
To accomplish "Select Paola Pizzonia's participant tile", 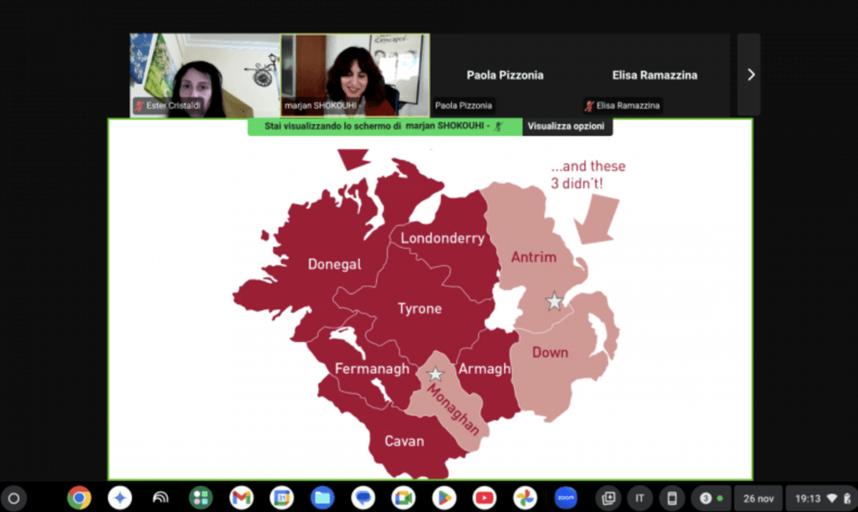I will click(505, 75).
